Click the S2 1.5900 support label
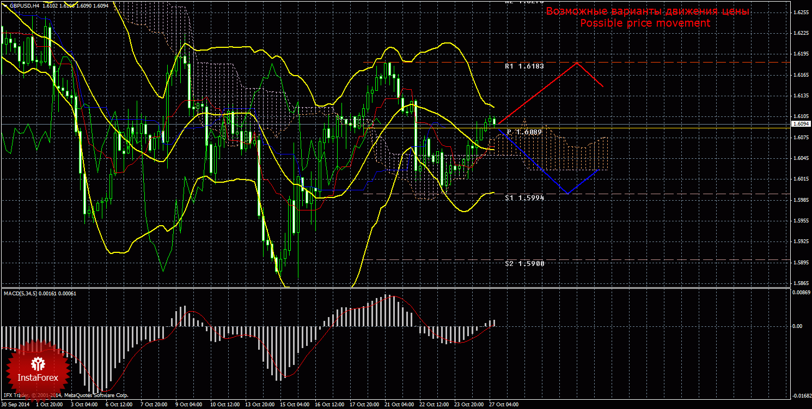Image resolution: width=812 pixels, height=409 pixels. pyautogui.click(x=524, y=263)
